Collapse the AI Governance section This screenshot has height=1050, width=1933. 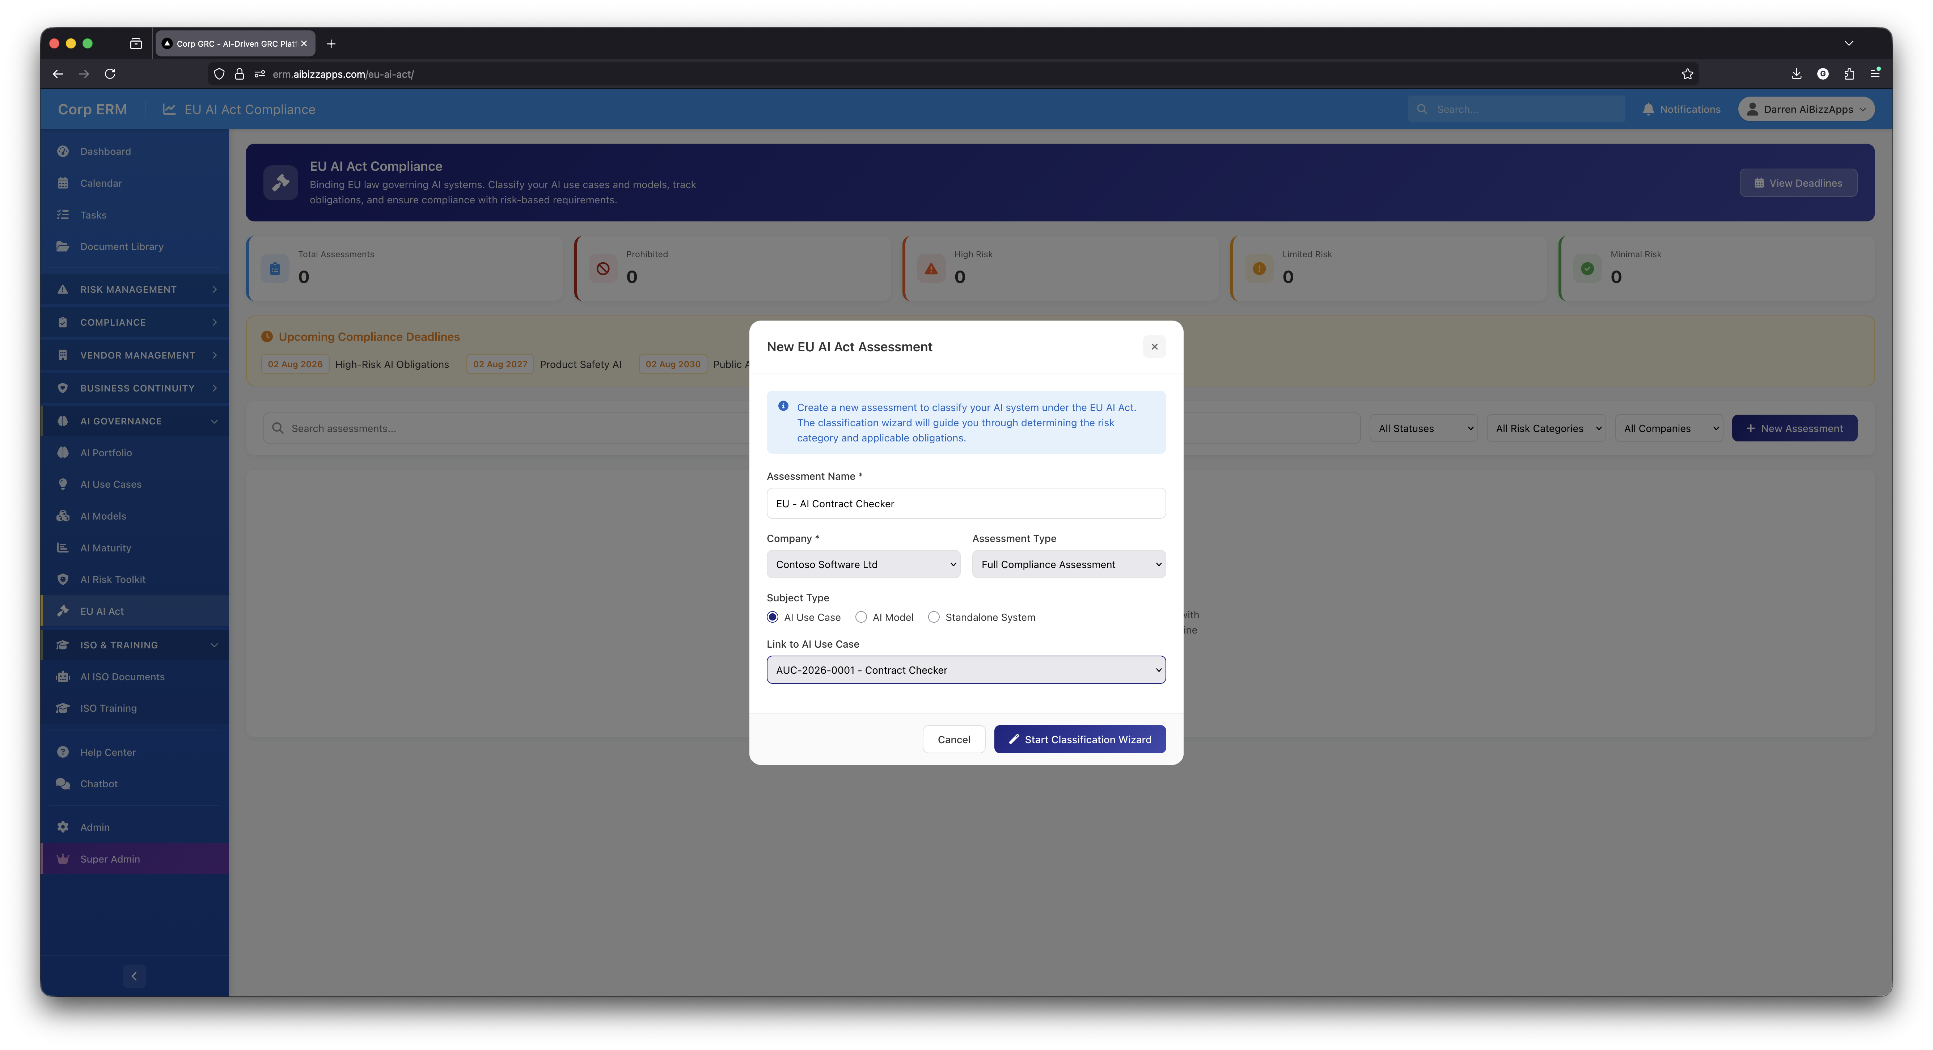(215, 421)
